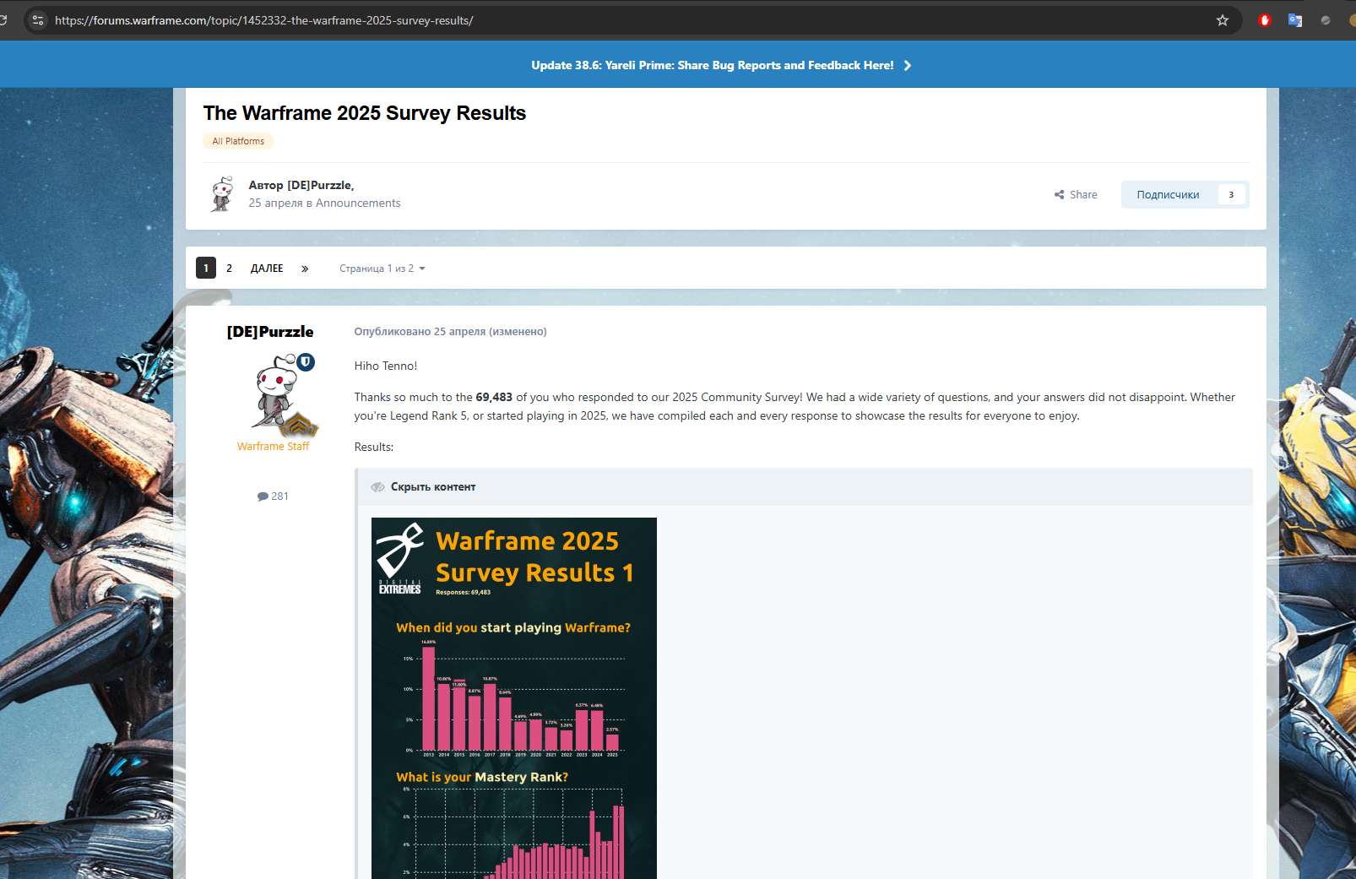Share this topic

(1076, 194)
